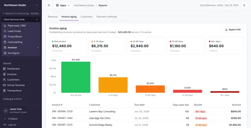The height and width of the screenshot is (128, 251).
Task: Click the Invoicer app icon
Action: click(5, 48)
